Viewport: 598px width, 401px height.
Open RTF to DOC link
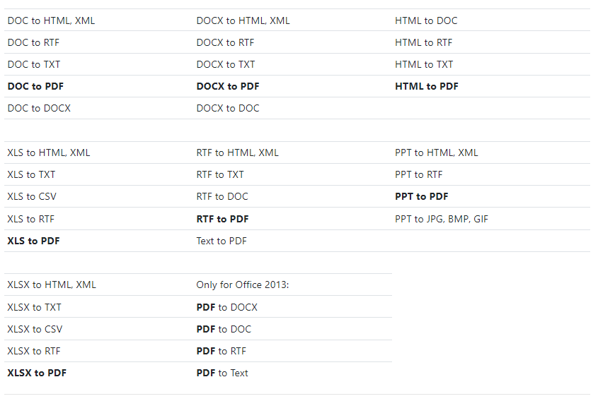[x=222, y=196]
